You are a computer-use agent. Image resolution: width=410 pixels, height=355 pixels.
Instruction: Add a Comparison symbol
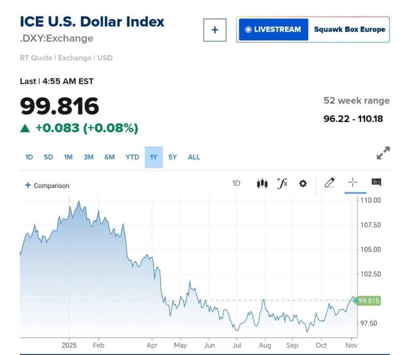[47, 186]
